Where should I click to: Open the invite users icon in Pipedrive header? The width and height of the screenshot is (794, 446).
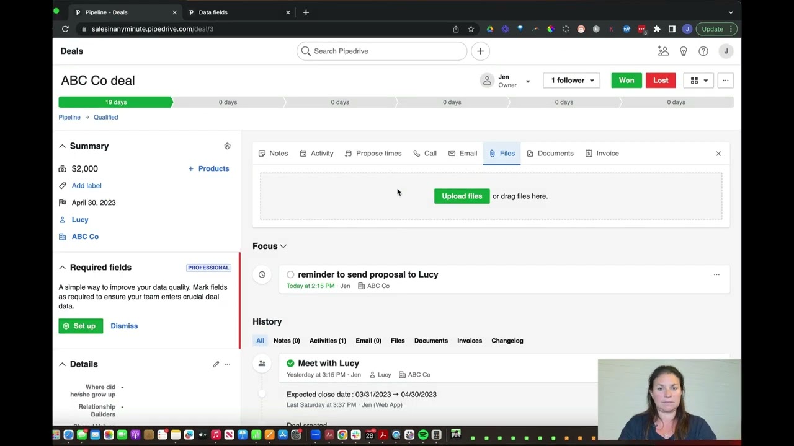[664, 51]
